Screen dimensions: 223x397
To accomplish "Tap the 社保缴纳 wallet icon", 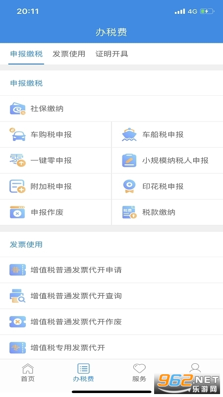I will click(x=17, y=109).
